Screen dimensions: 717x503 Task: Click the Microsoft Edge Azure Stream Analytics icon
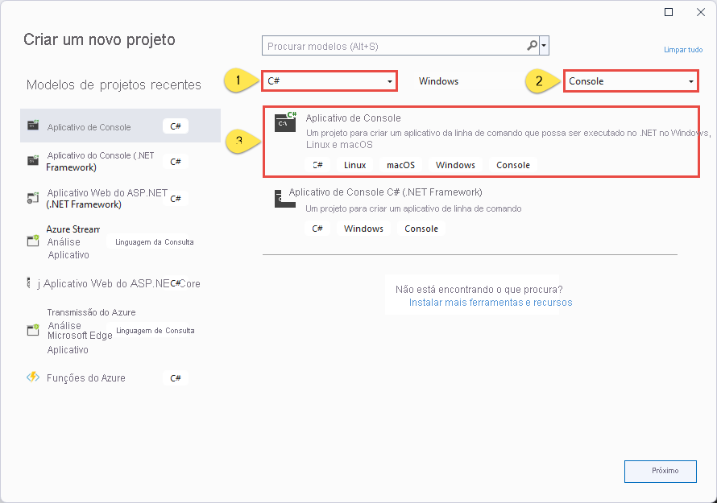coord(33,332)
